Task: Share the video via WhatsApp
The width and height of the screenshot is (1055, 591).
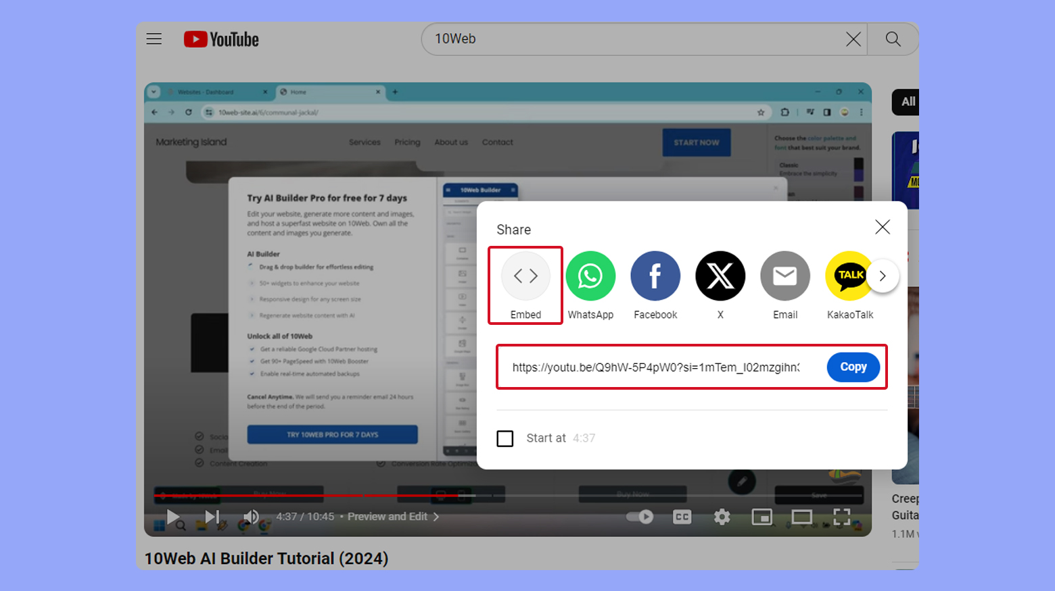Action: (590, 276)
